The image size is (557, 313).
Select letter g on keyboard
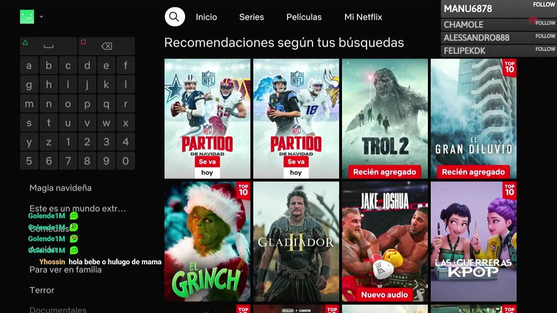point(29,85)
